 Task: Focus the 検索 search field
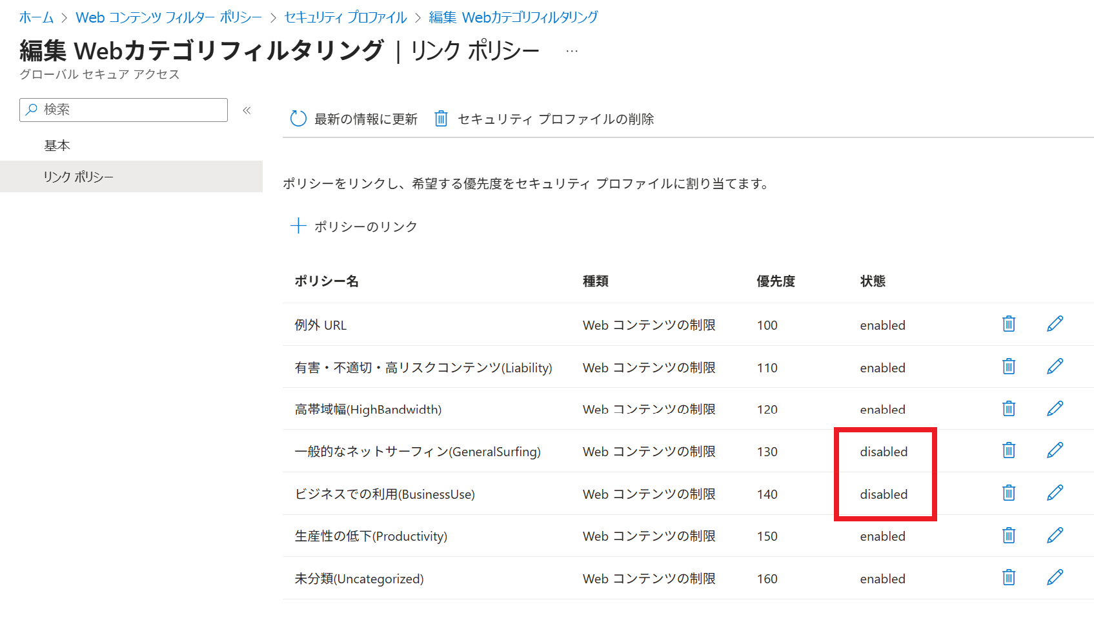(123, 110)
